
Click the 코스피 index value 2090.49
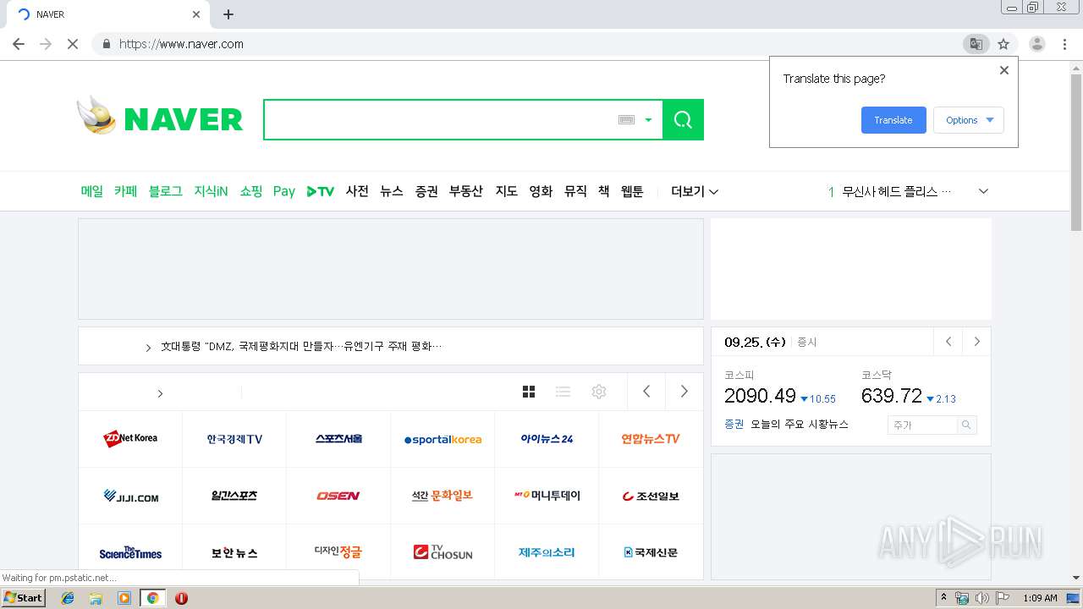tap(760, 396)
